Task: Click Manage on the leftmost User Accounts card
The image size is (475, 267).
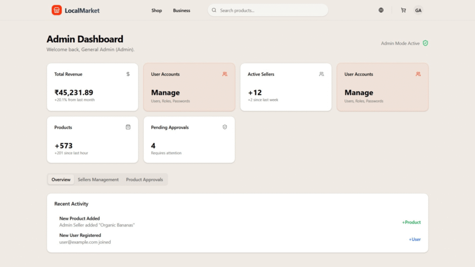Action: pyautogui.click(x=165, y=93)
